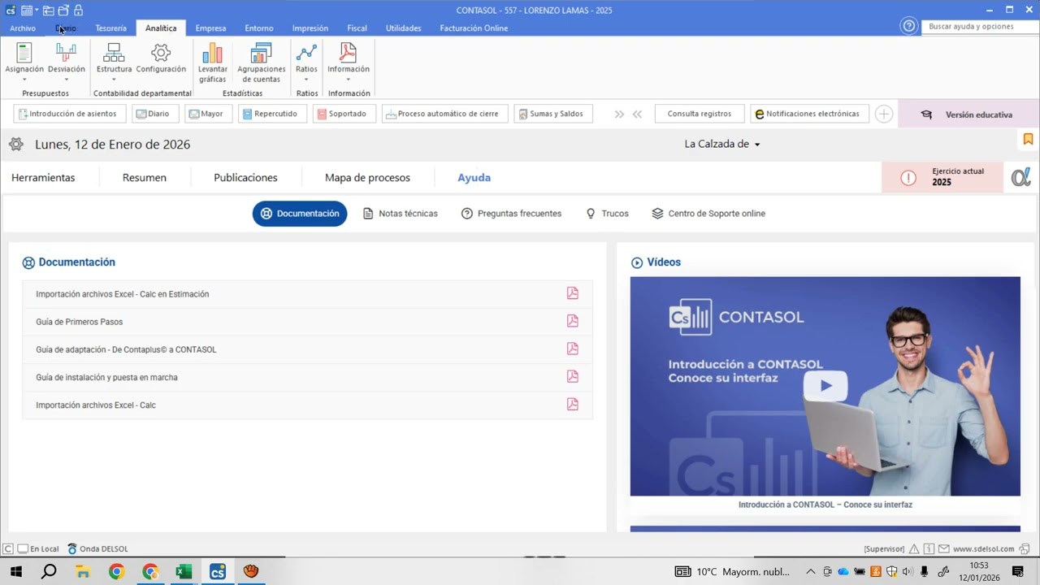Click the warning triangle in the status bar
This screenshot has width=1040, height=585.
914,549
